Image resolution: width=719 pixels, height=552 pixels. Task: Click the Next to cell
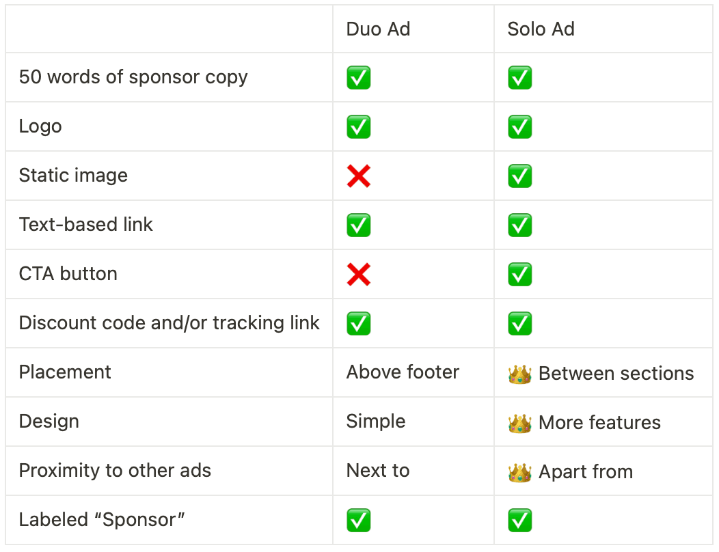[x=378, y=471]
